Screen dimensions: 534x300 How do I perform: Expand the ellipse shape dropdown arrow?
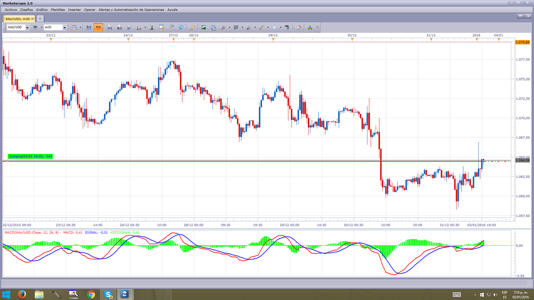pos(281,28)
